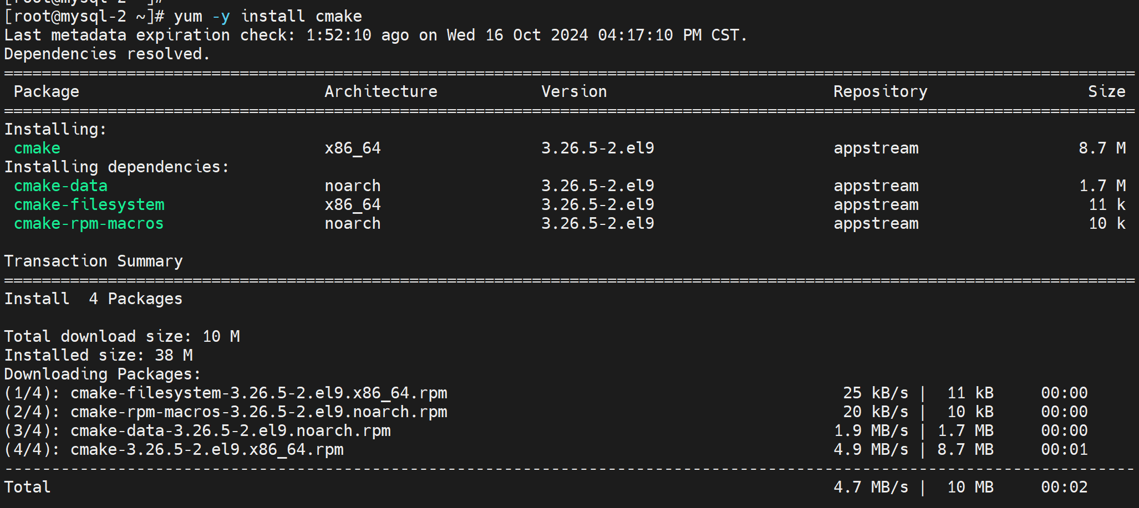Click the cmake-data rpm download line
Viewport: 1139px width, 508px height.
(x=230, y=431)
